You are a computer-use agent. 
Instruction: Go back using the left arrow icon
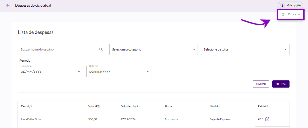pyautogui.click(x=8, y=5)
